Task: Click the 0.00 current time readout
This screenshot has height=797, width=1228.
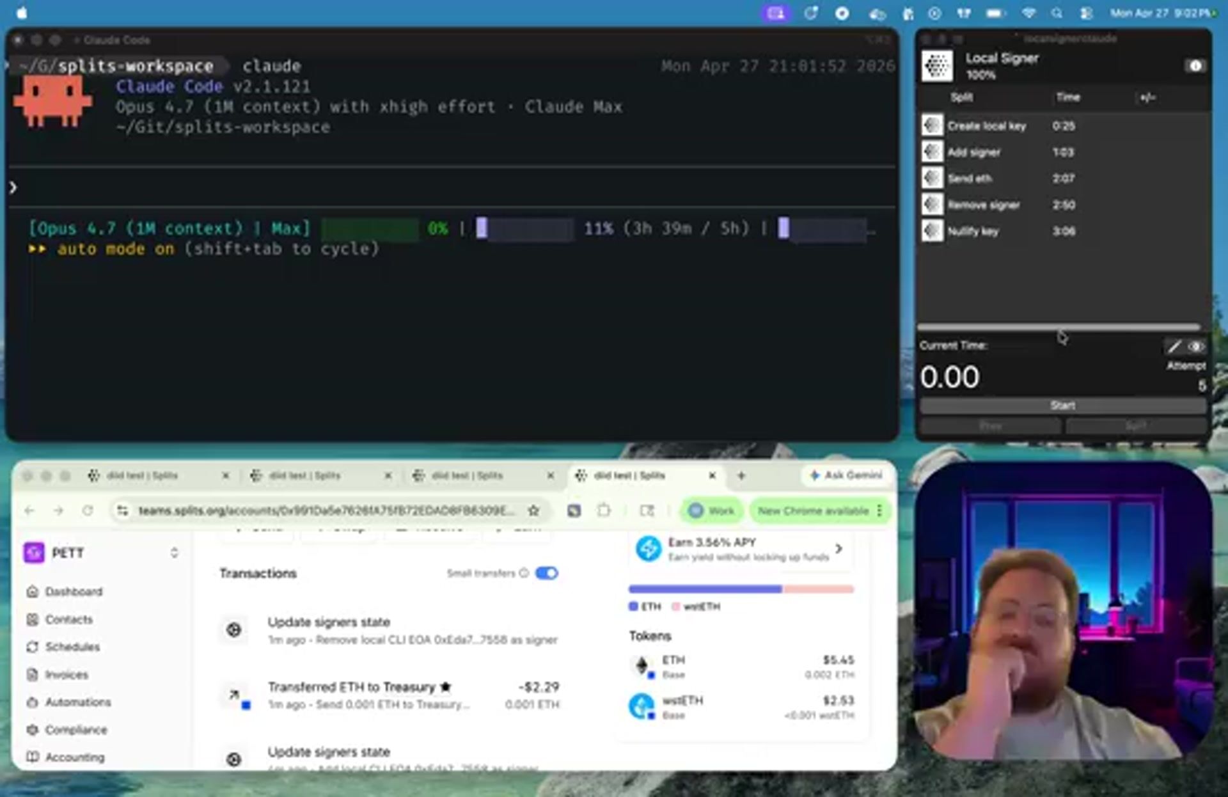Action: point(949,377)
